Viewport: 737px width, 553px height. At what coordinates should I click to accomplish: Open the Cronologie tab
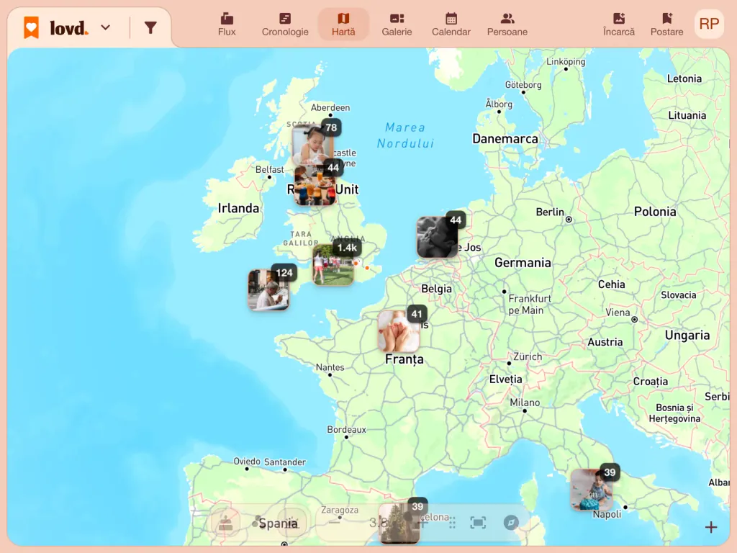point(285,24)
